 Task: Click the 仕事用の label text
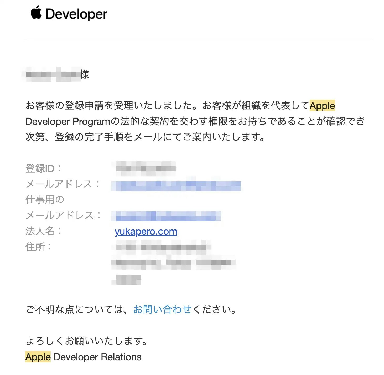click(x=45, y=200)
